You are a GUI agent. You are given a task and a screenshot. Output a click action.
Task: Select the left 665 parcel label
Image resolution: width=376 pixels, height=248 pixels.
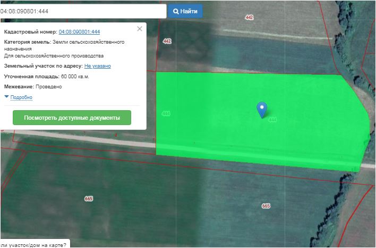coord(89,199)
